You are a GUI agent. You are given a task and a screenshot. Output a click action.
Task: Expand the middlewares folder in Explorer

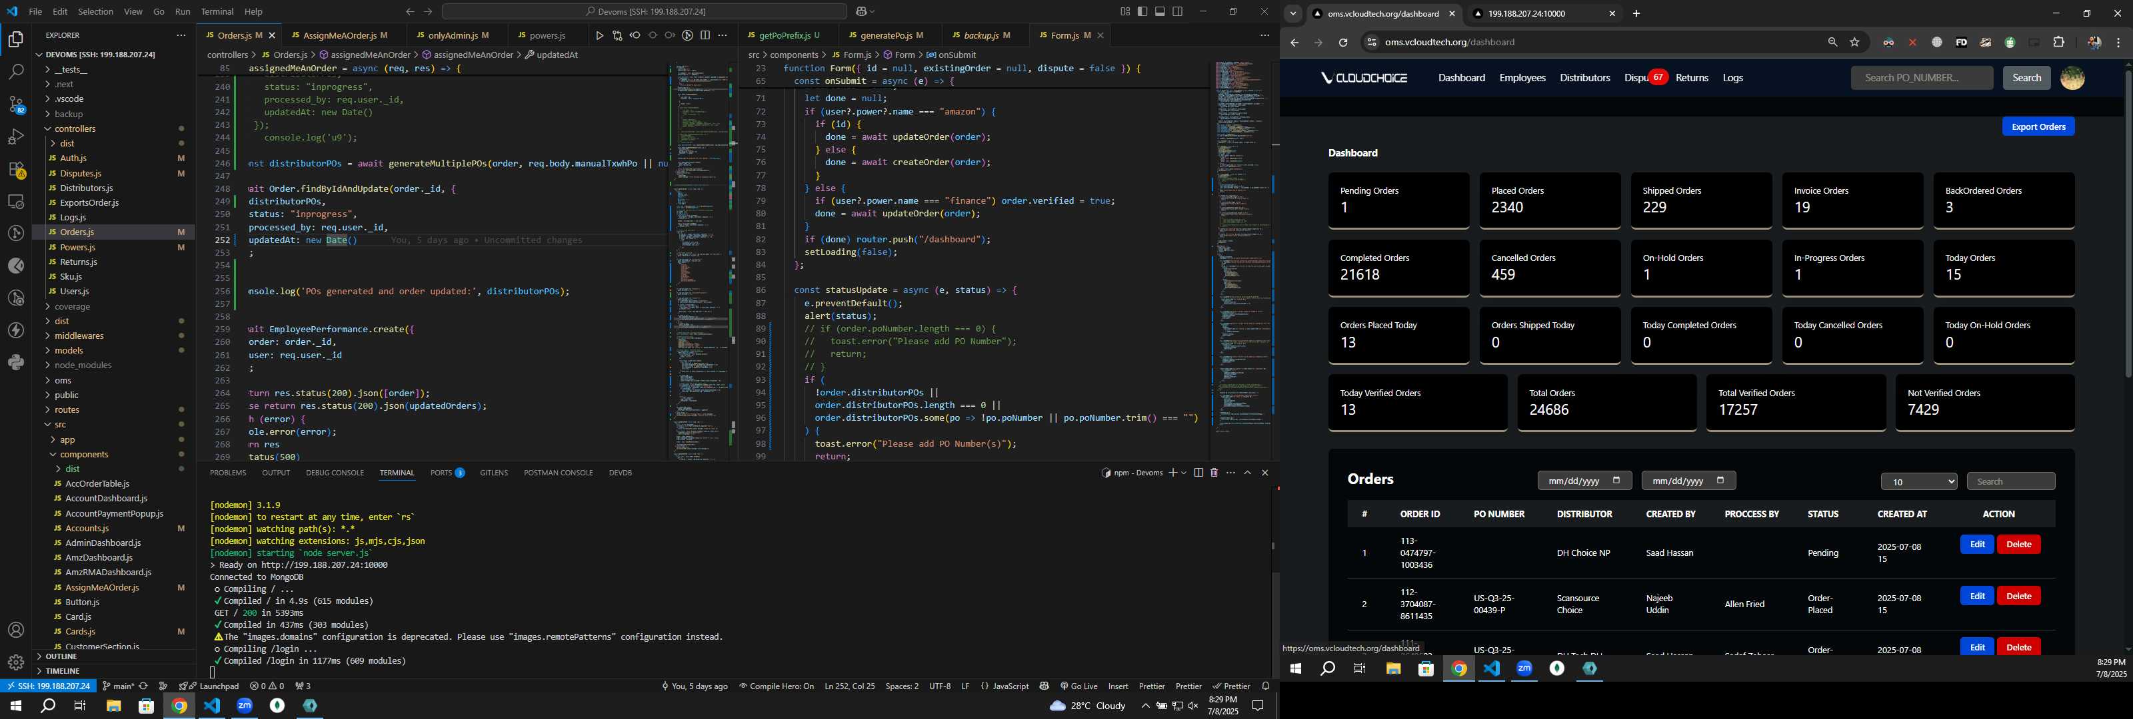[x=79, y=336]
